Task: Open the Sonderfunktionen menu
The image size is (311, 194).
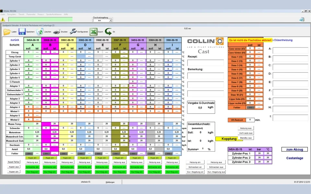Action: pos(54,14)
